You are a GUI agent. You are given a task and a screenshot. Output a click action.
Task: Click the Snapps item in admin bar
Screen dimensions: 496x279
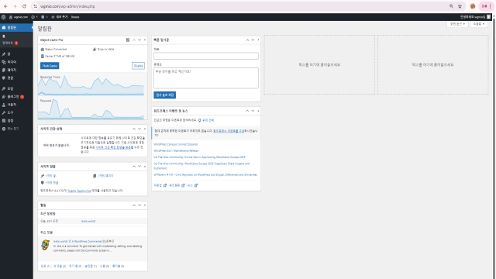coord(75,17)
